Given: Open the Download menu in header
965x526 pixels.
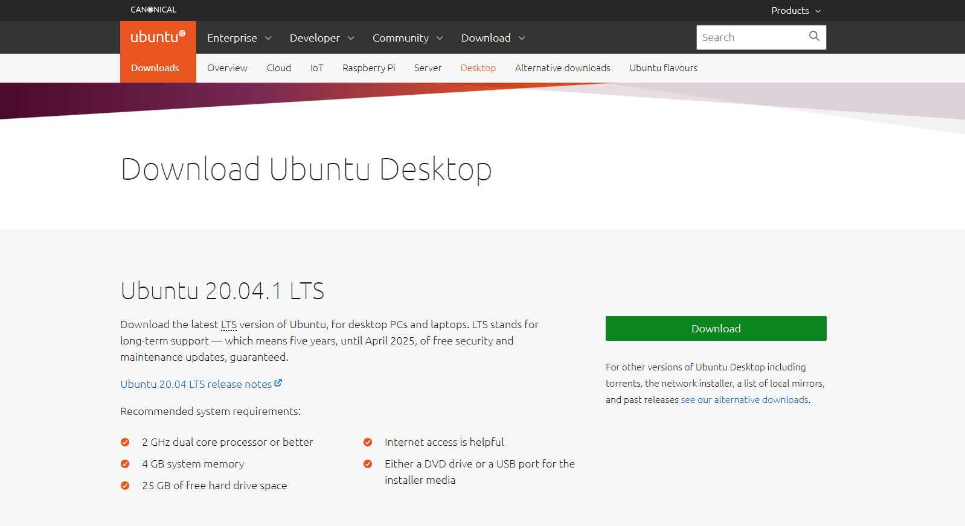Looking at the screenshot, I should point(493,37).
